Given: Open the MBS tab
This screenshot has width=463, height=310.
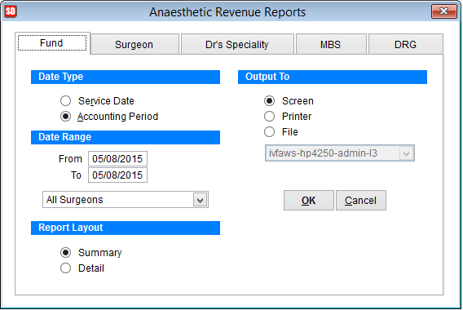Looking at the screenshot, I should pyautogui.click(x=331, y=44).
